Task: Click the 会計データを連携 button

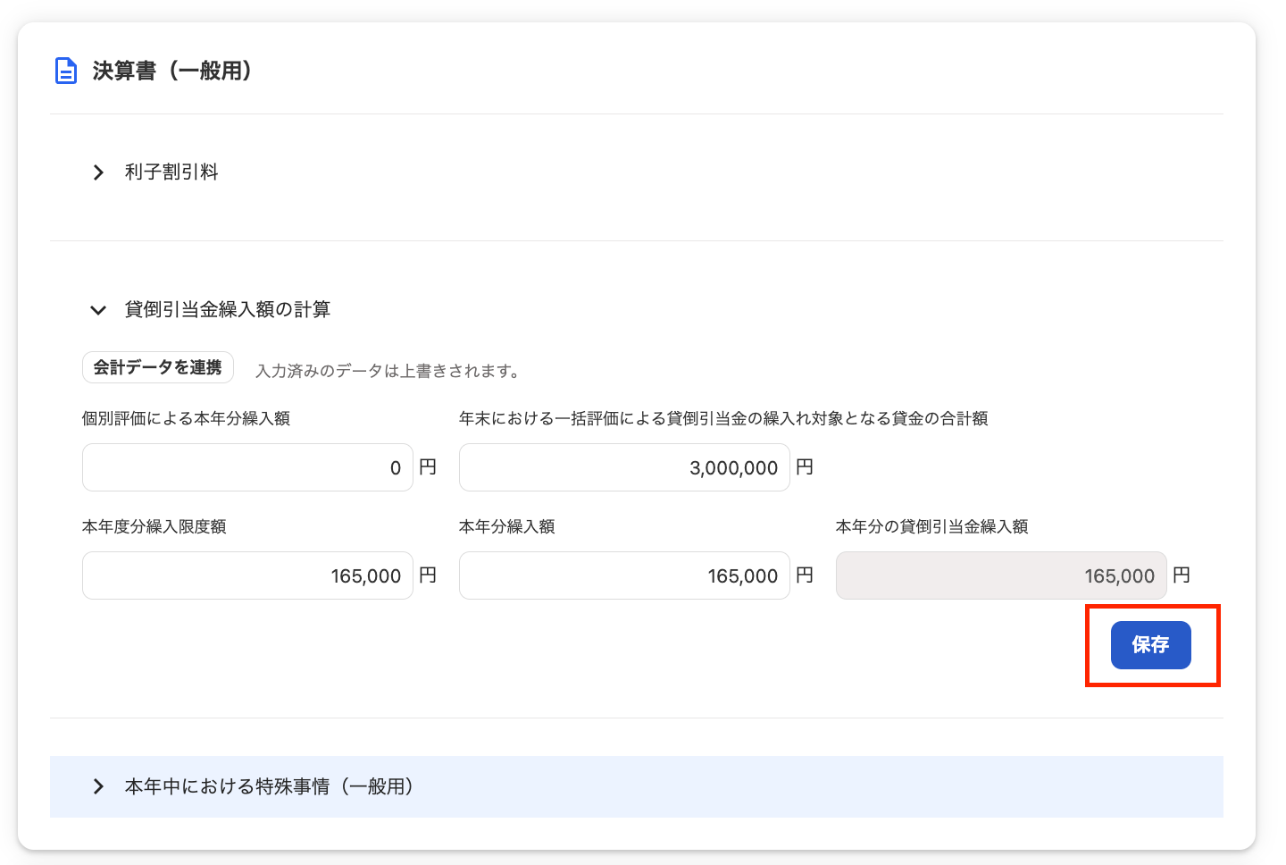Action: click(x=158, y=367)
